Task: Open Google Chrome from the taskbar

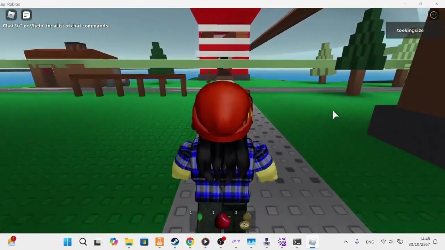Action: (x=190, y=242)
